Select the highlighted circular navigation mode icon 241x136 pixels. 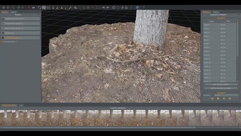(44, 8)
